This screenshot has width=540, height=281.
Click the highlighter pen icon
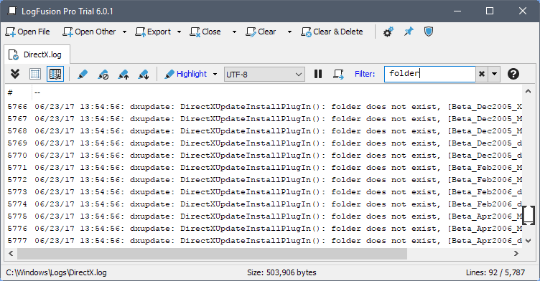pyautogui.click(x=83, y=74)
